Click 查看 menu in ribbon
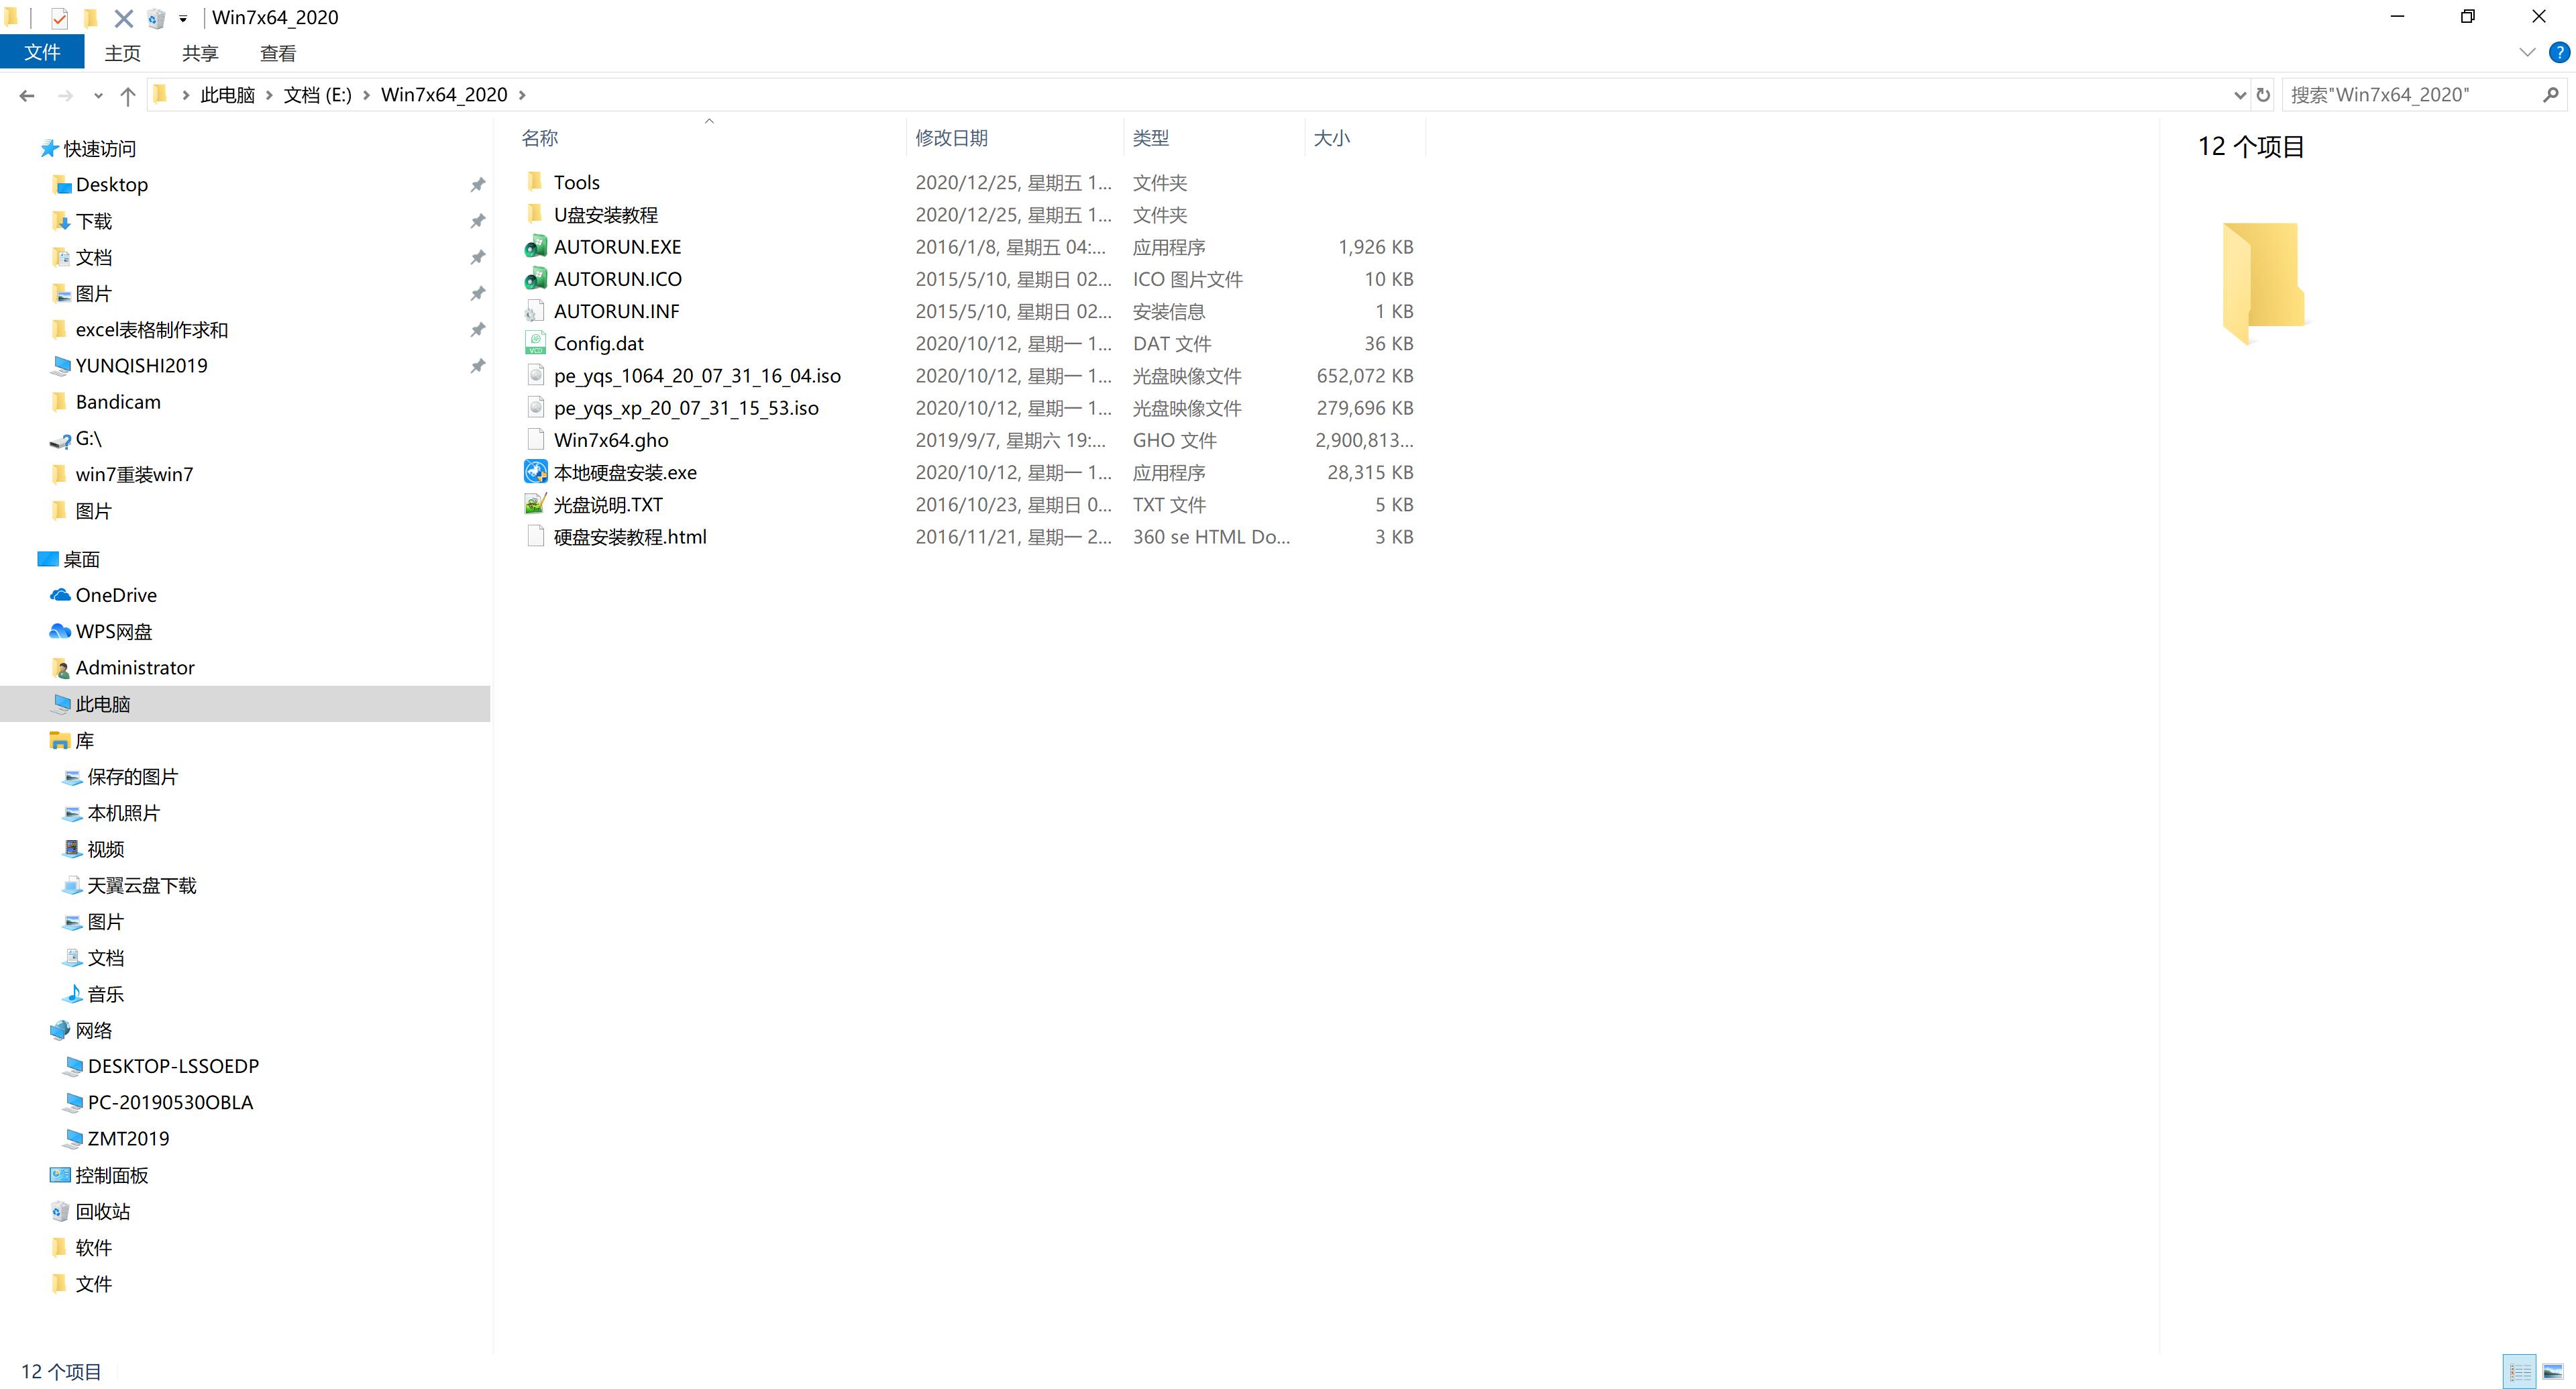The image size is (2576, 1389). 277,55
